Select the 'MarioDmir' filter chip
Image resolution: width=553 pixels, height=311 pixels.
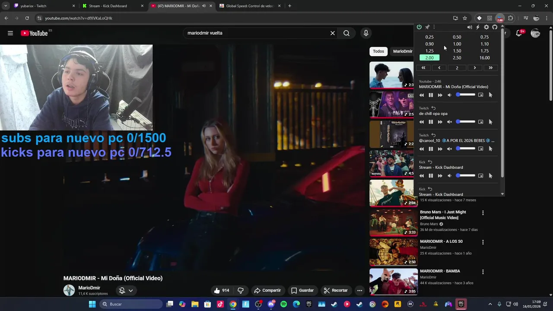click(x=402, y=51)
